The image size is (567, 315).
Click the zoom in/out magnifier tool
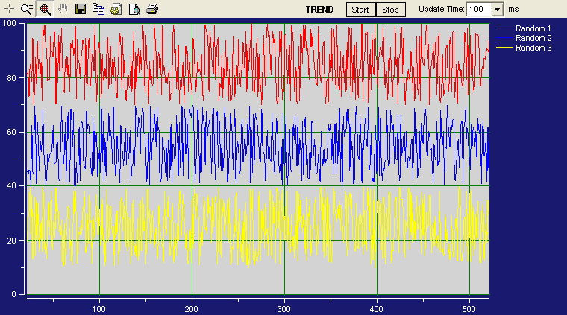(x=28, y=10)
